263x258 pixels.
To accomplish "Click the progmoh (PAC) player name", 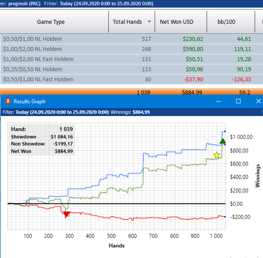I will pos(25,4).
